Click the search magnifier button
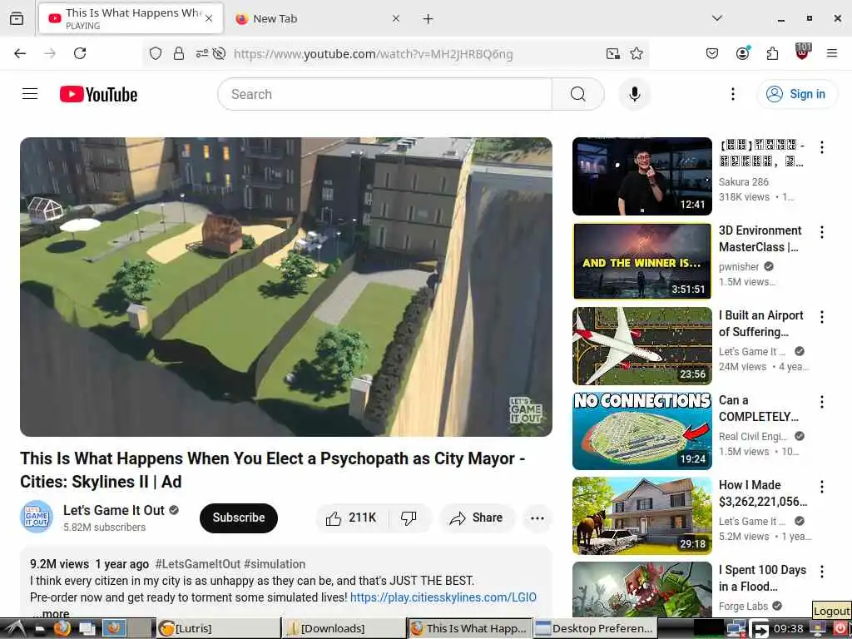This screenshot has height=639, width=852. [x=578, y=94]
